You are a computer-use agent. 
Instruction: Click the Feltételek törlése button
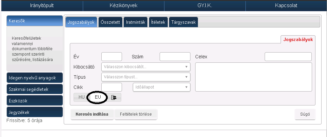tap(136, 114)
